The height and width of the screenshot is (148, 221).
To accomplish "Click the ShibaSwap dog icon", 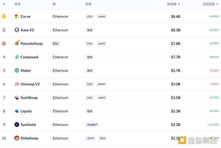I will (17, 138).
